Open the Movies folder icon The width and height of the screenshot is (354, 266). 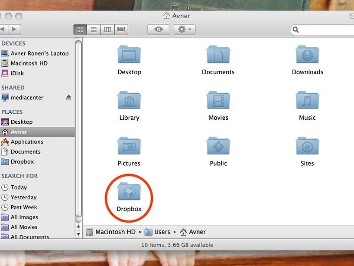pos(218,100)
